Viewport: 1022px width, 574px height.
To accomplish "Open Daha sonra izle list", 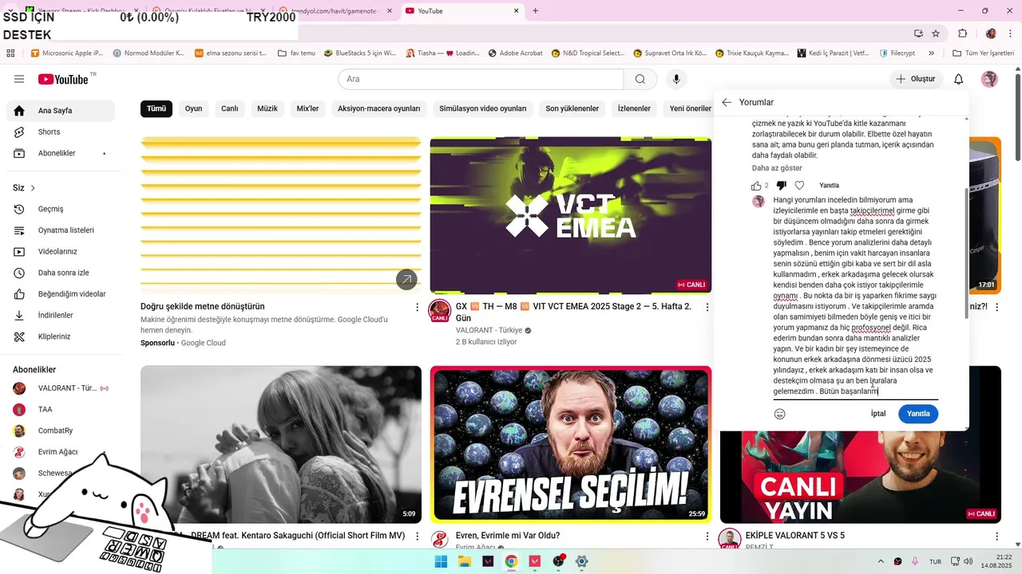I will 61,273.
